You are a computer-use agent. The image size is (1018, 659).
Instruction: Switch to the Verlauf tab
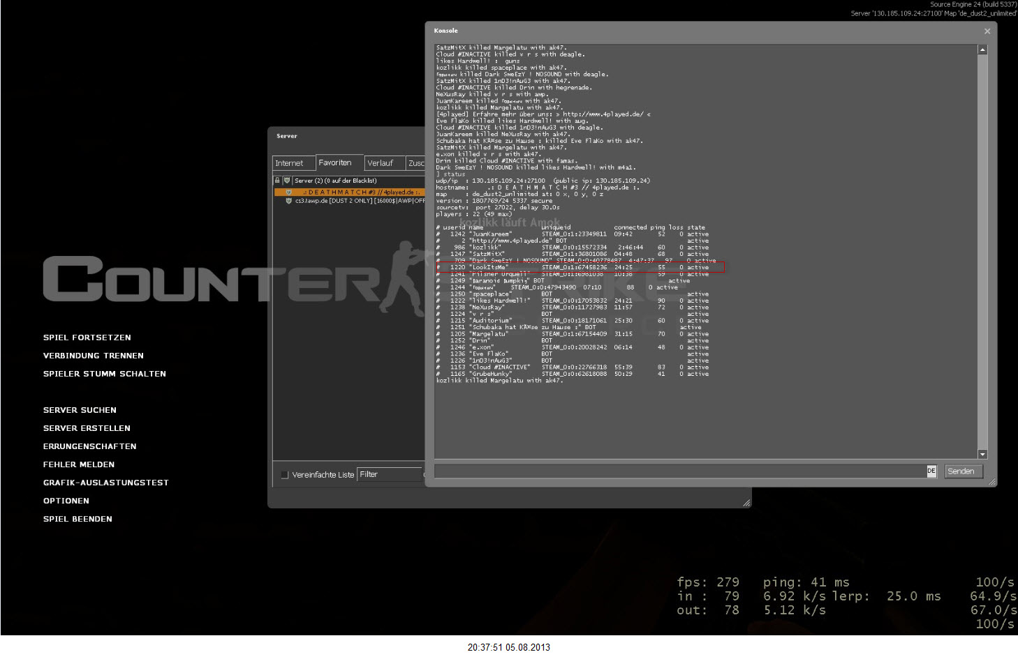(384, 163)
